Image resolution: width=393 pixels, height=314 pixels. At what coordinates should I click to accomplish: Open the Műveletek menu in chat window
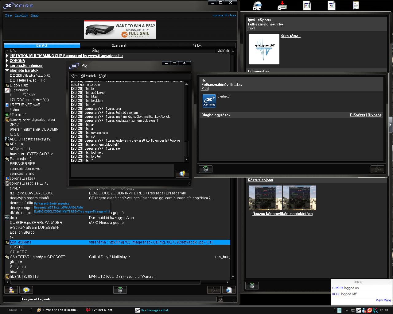click(x=88, y=76)
